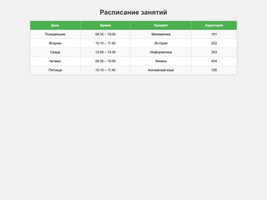Click the 08:30 – 10:00 time in Понедельник row

click(105, 35)
